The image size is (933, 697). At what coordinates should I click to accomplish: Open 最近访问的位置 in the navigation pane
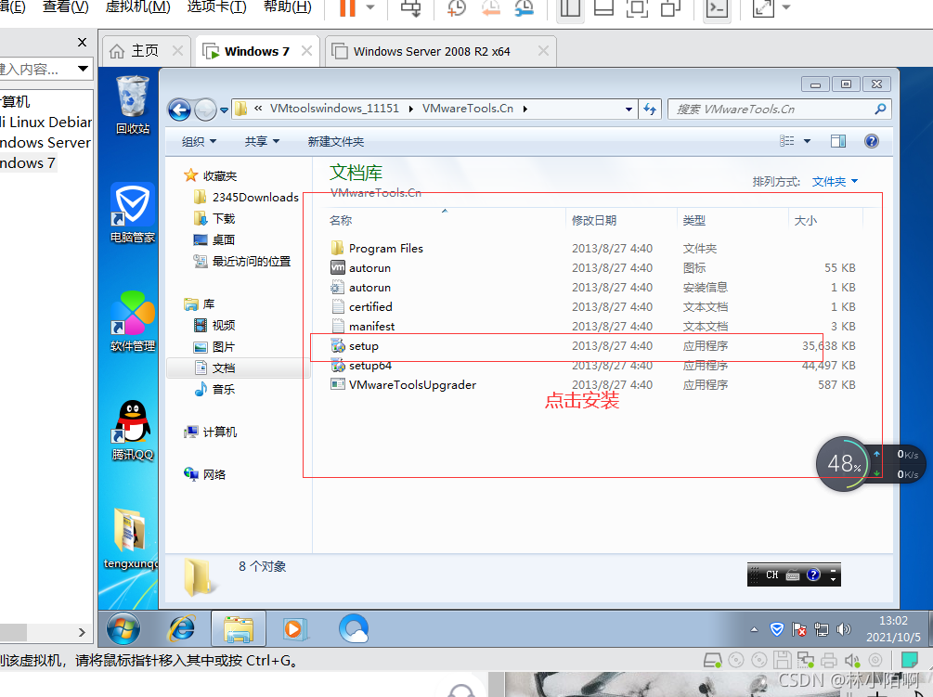click(242, 261)
